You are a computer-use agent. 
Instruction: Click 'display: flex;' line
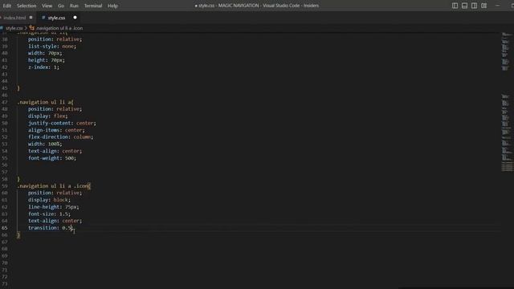[48, 116]
